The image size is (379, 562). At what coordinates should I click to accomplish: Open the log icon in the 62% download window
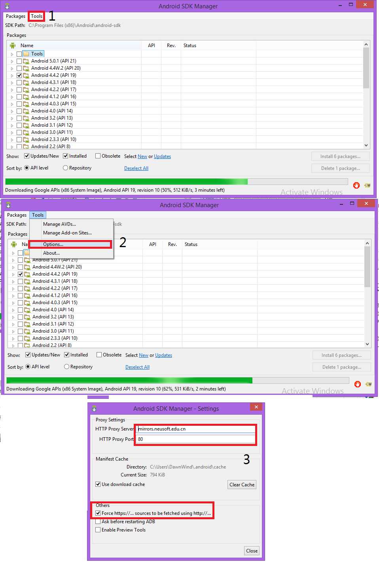[x=369, y=384]
